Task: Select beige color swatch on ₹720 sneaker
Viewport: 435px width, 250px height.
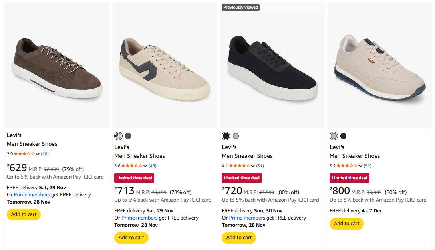Action: (x=236, y=136)
